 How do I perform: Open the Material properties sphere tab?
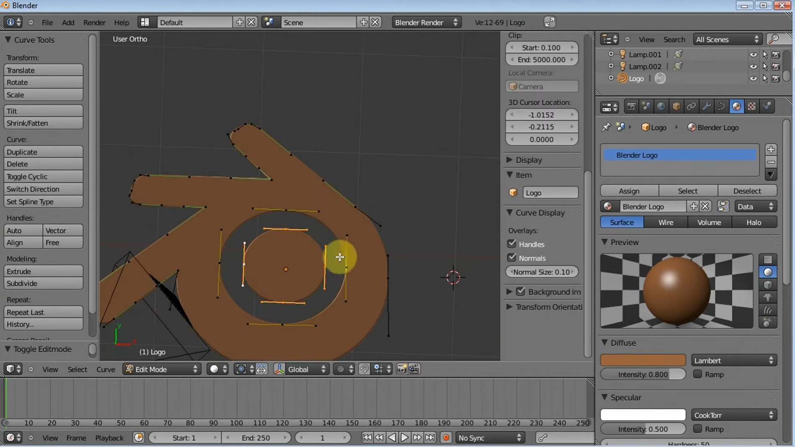pyautogui.click(x=737, y=106)
